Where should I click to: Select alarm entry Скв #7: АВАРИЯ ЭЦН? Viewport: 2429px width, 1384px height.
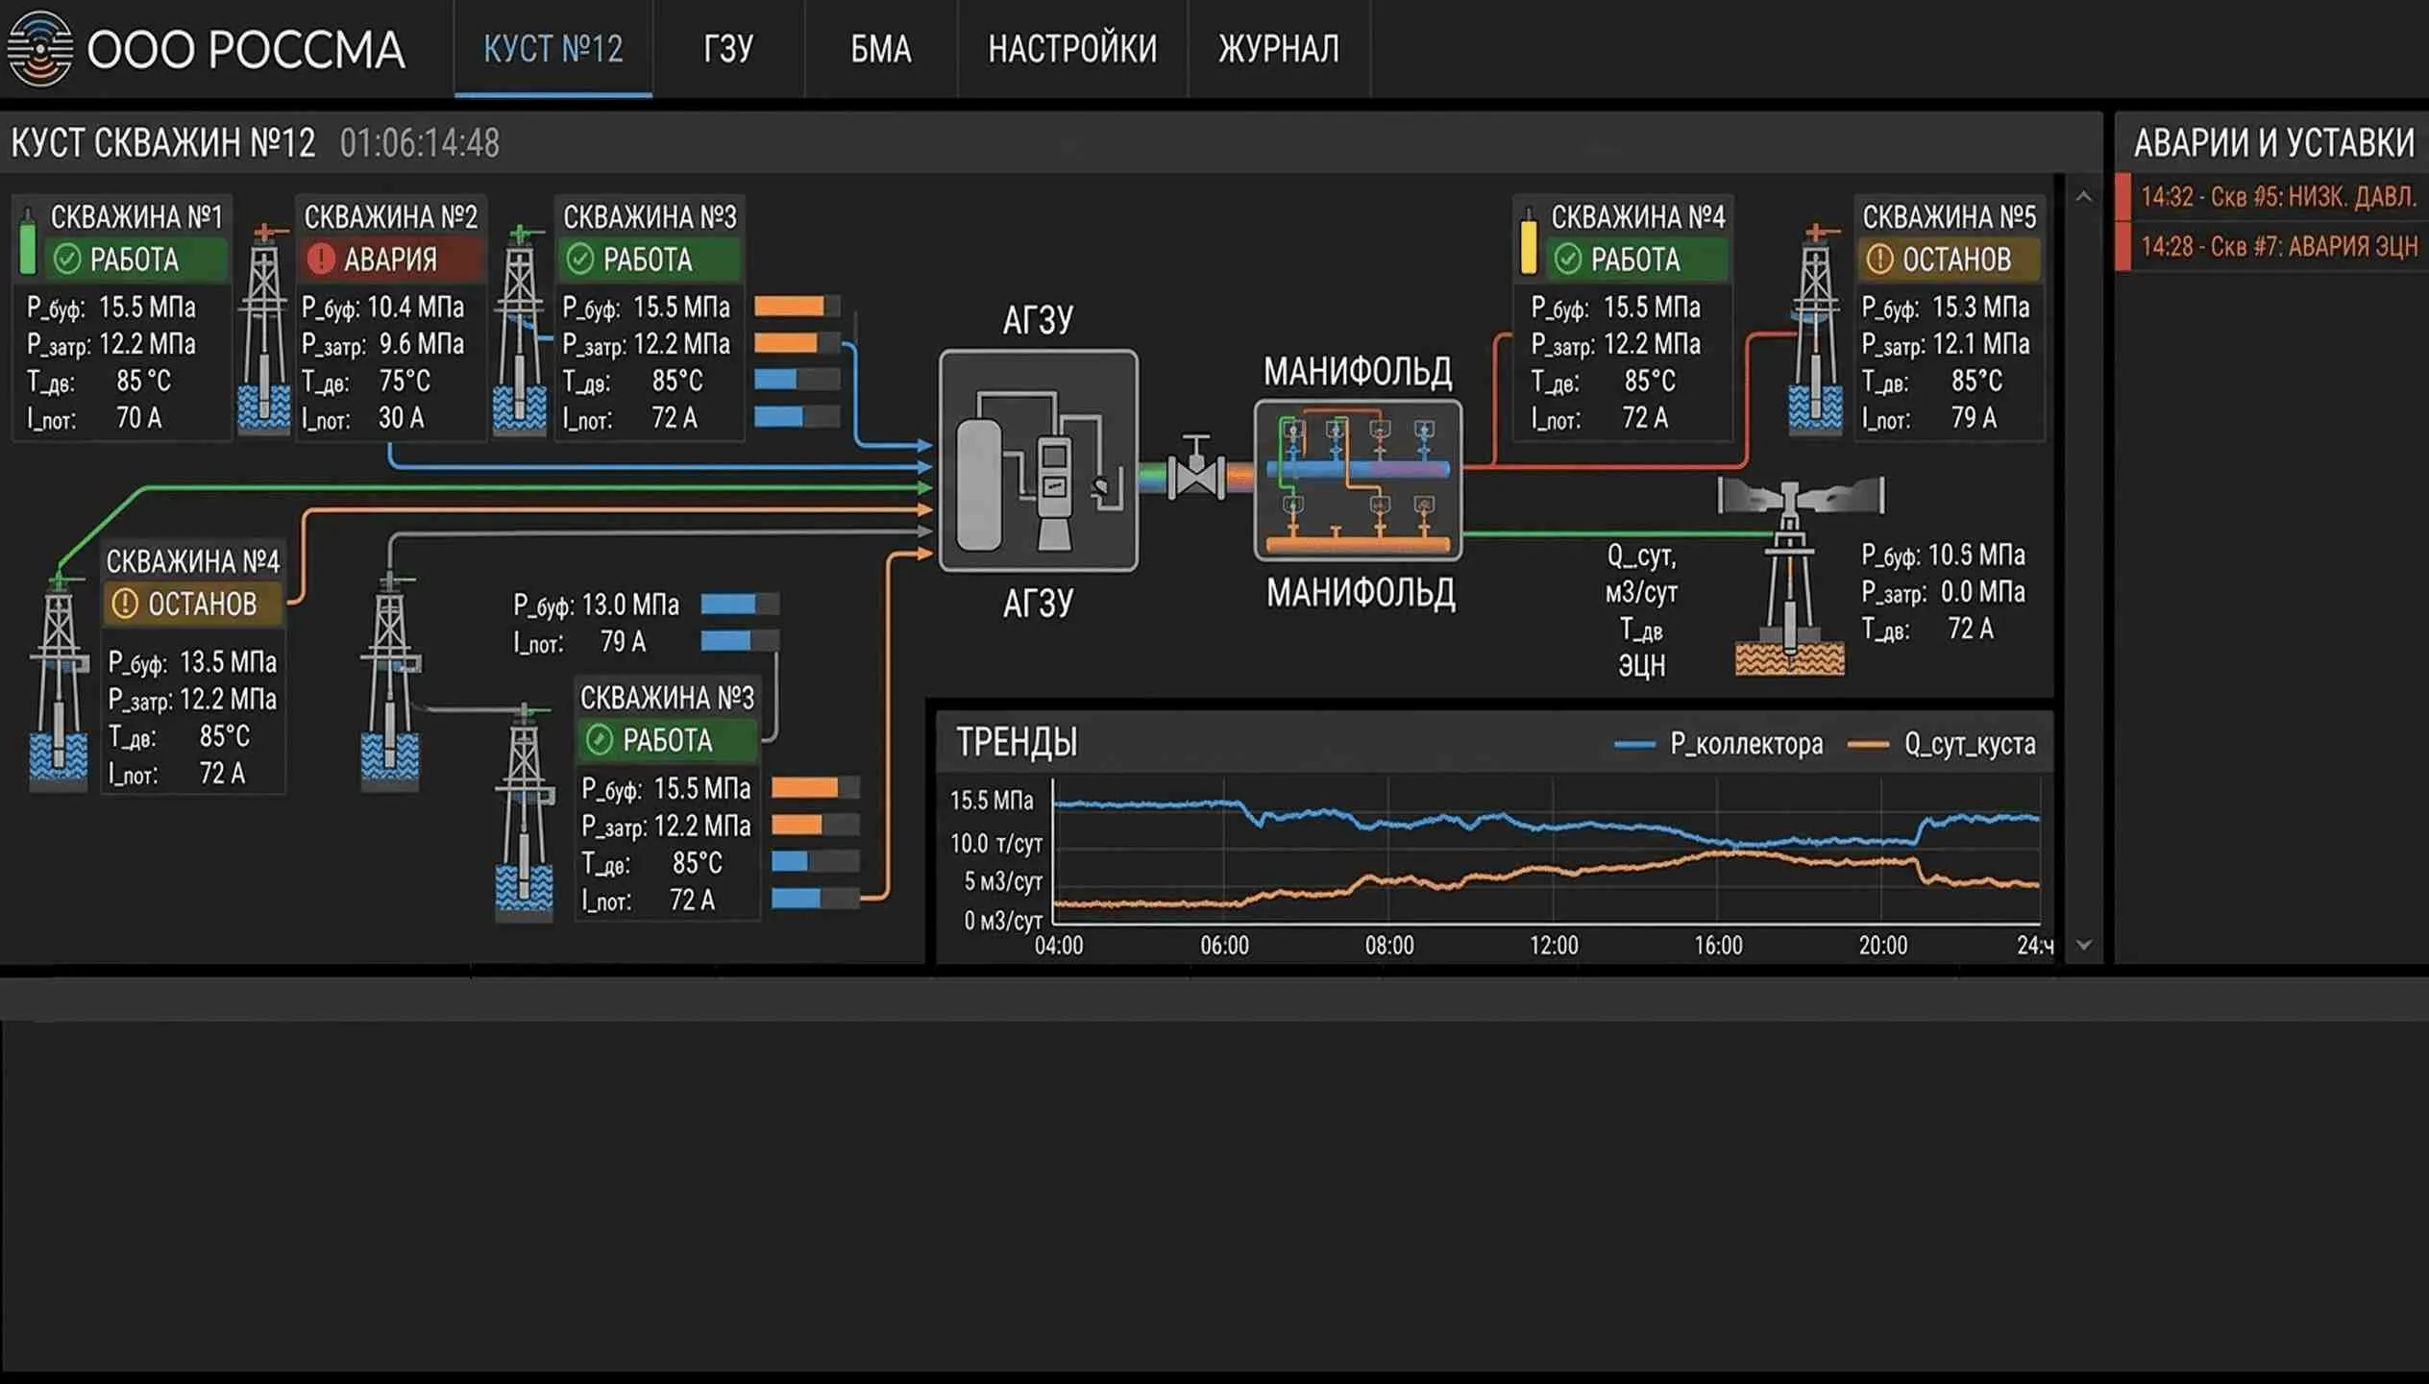pos(2273,247)
